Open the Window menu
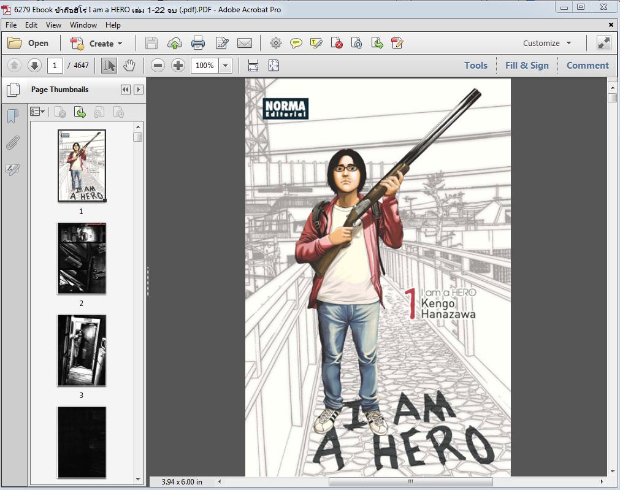This screenshot has height=490, width=620. click(x=83, y=25)
